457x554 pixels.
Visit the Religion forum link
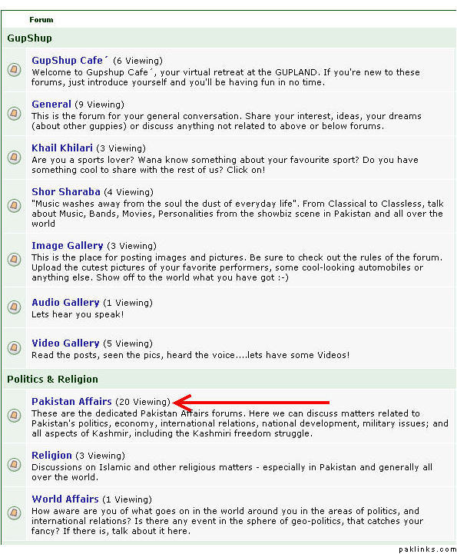(52, 456)
